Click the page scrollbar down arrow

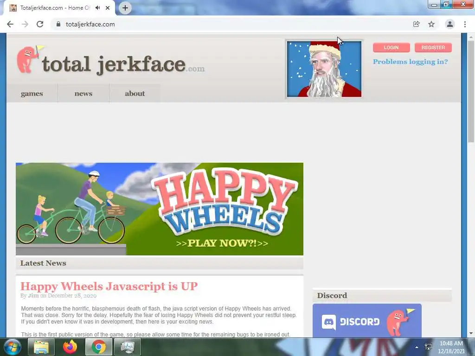(471, 334)
